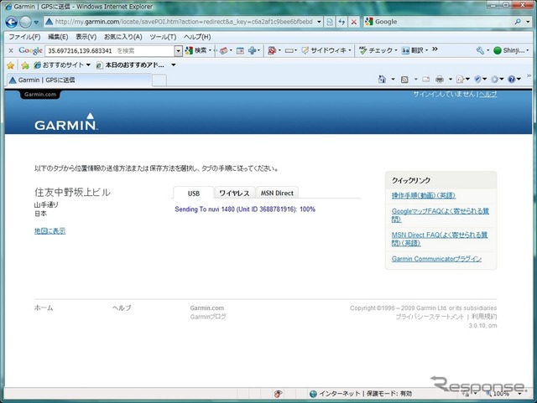537x403 pixels.
Task: Click the チェック spell check button
Action: point(377,50)
